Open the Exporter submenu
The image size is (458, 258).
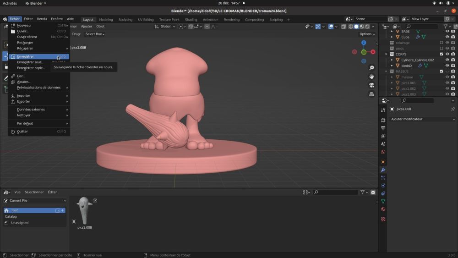point(39,101)
